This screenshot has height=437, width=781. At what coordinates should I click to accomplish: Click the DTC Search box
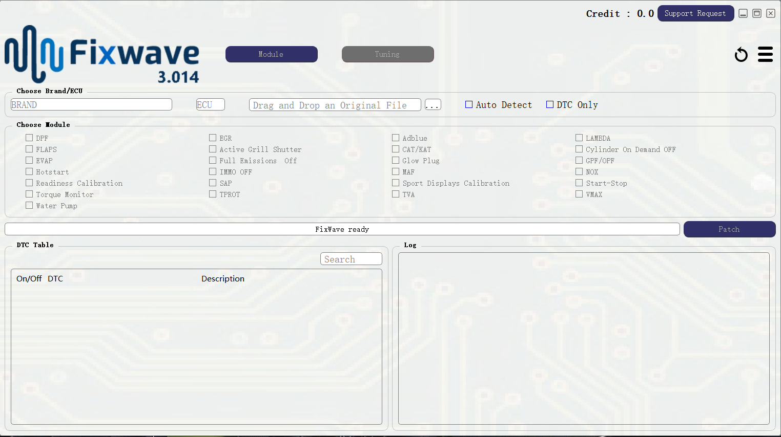tap(351, 258)
